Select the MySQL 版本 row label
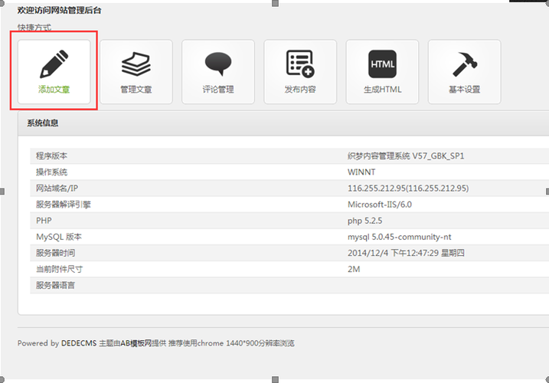Viewport: 549px width, 383px height. (59, 237)
